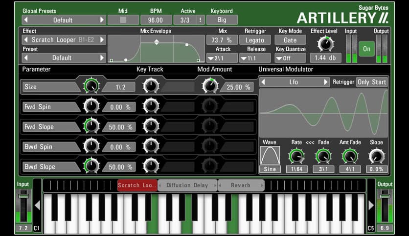Click the LFO Slope knob

click(x=377, y=156)
